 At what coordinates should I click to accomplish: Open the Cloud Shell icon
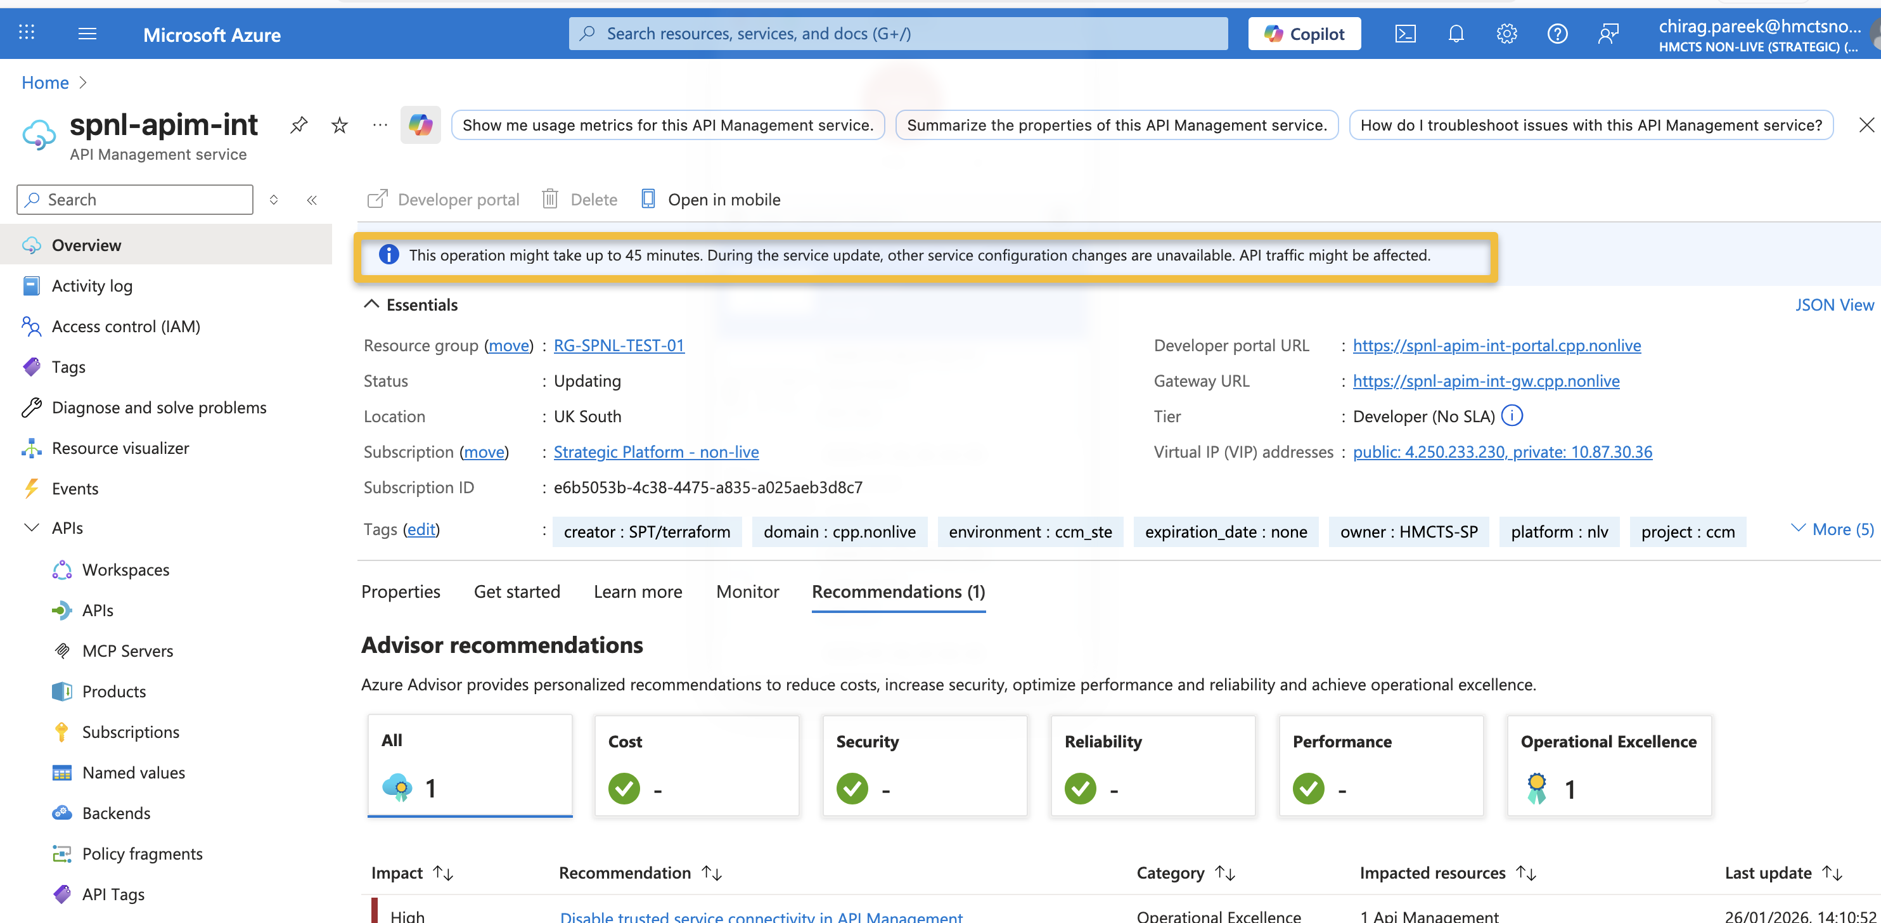pos(1405,34)
